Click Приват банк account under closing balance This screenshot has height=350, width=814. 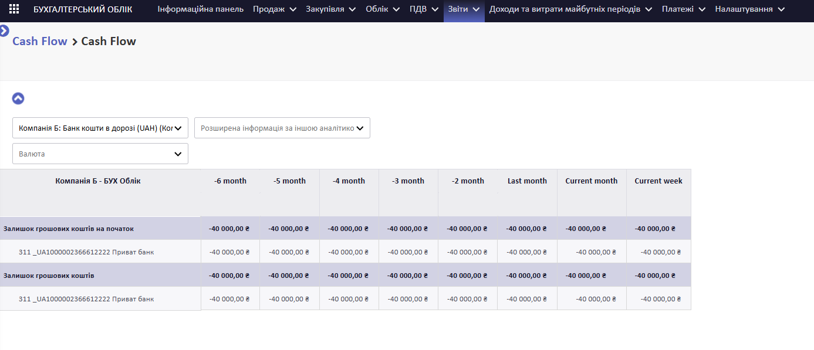[86, 299]
